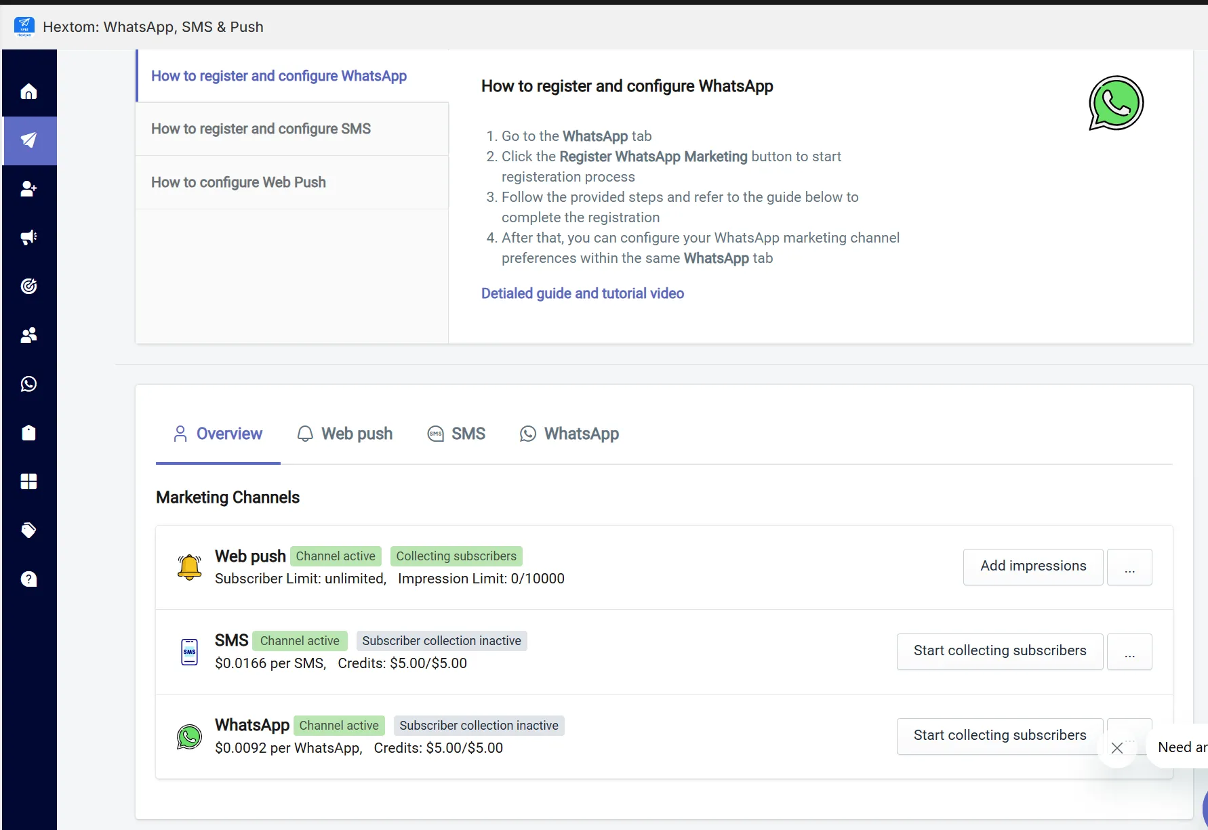1208x830 pixels.
Task: Open the target automation sidebar icon
Action: tap(28, 287)
